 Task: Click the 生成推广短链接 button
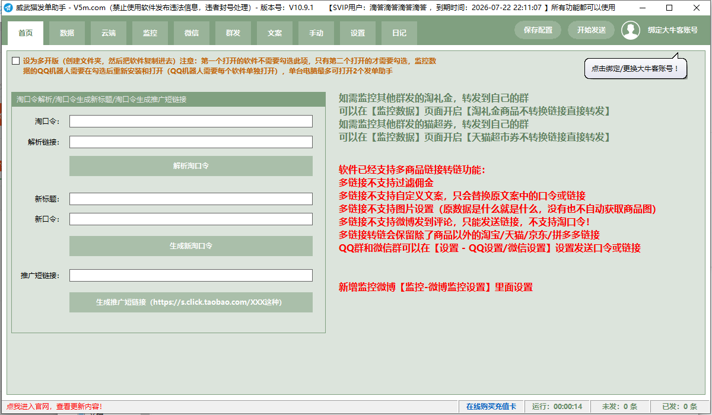pos(190,302)
